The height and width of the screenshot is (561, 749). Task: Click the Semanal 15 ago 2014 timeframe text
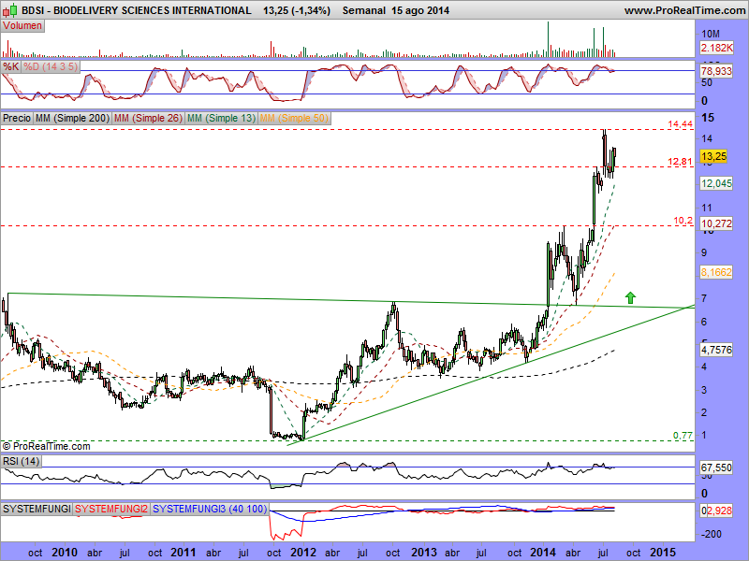395,10
